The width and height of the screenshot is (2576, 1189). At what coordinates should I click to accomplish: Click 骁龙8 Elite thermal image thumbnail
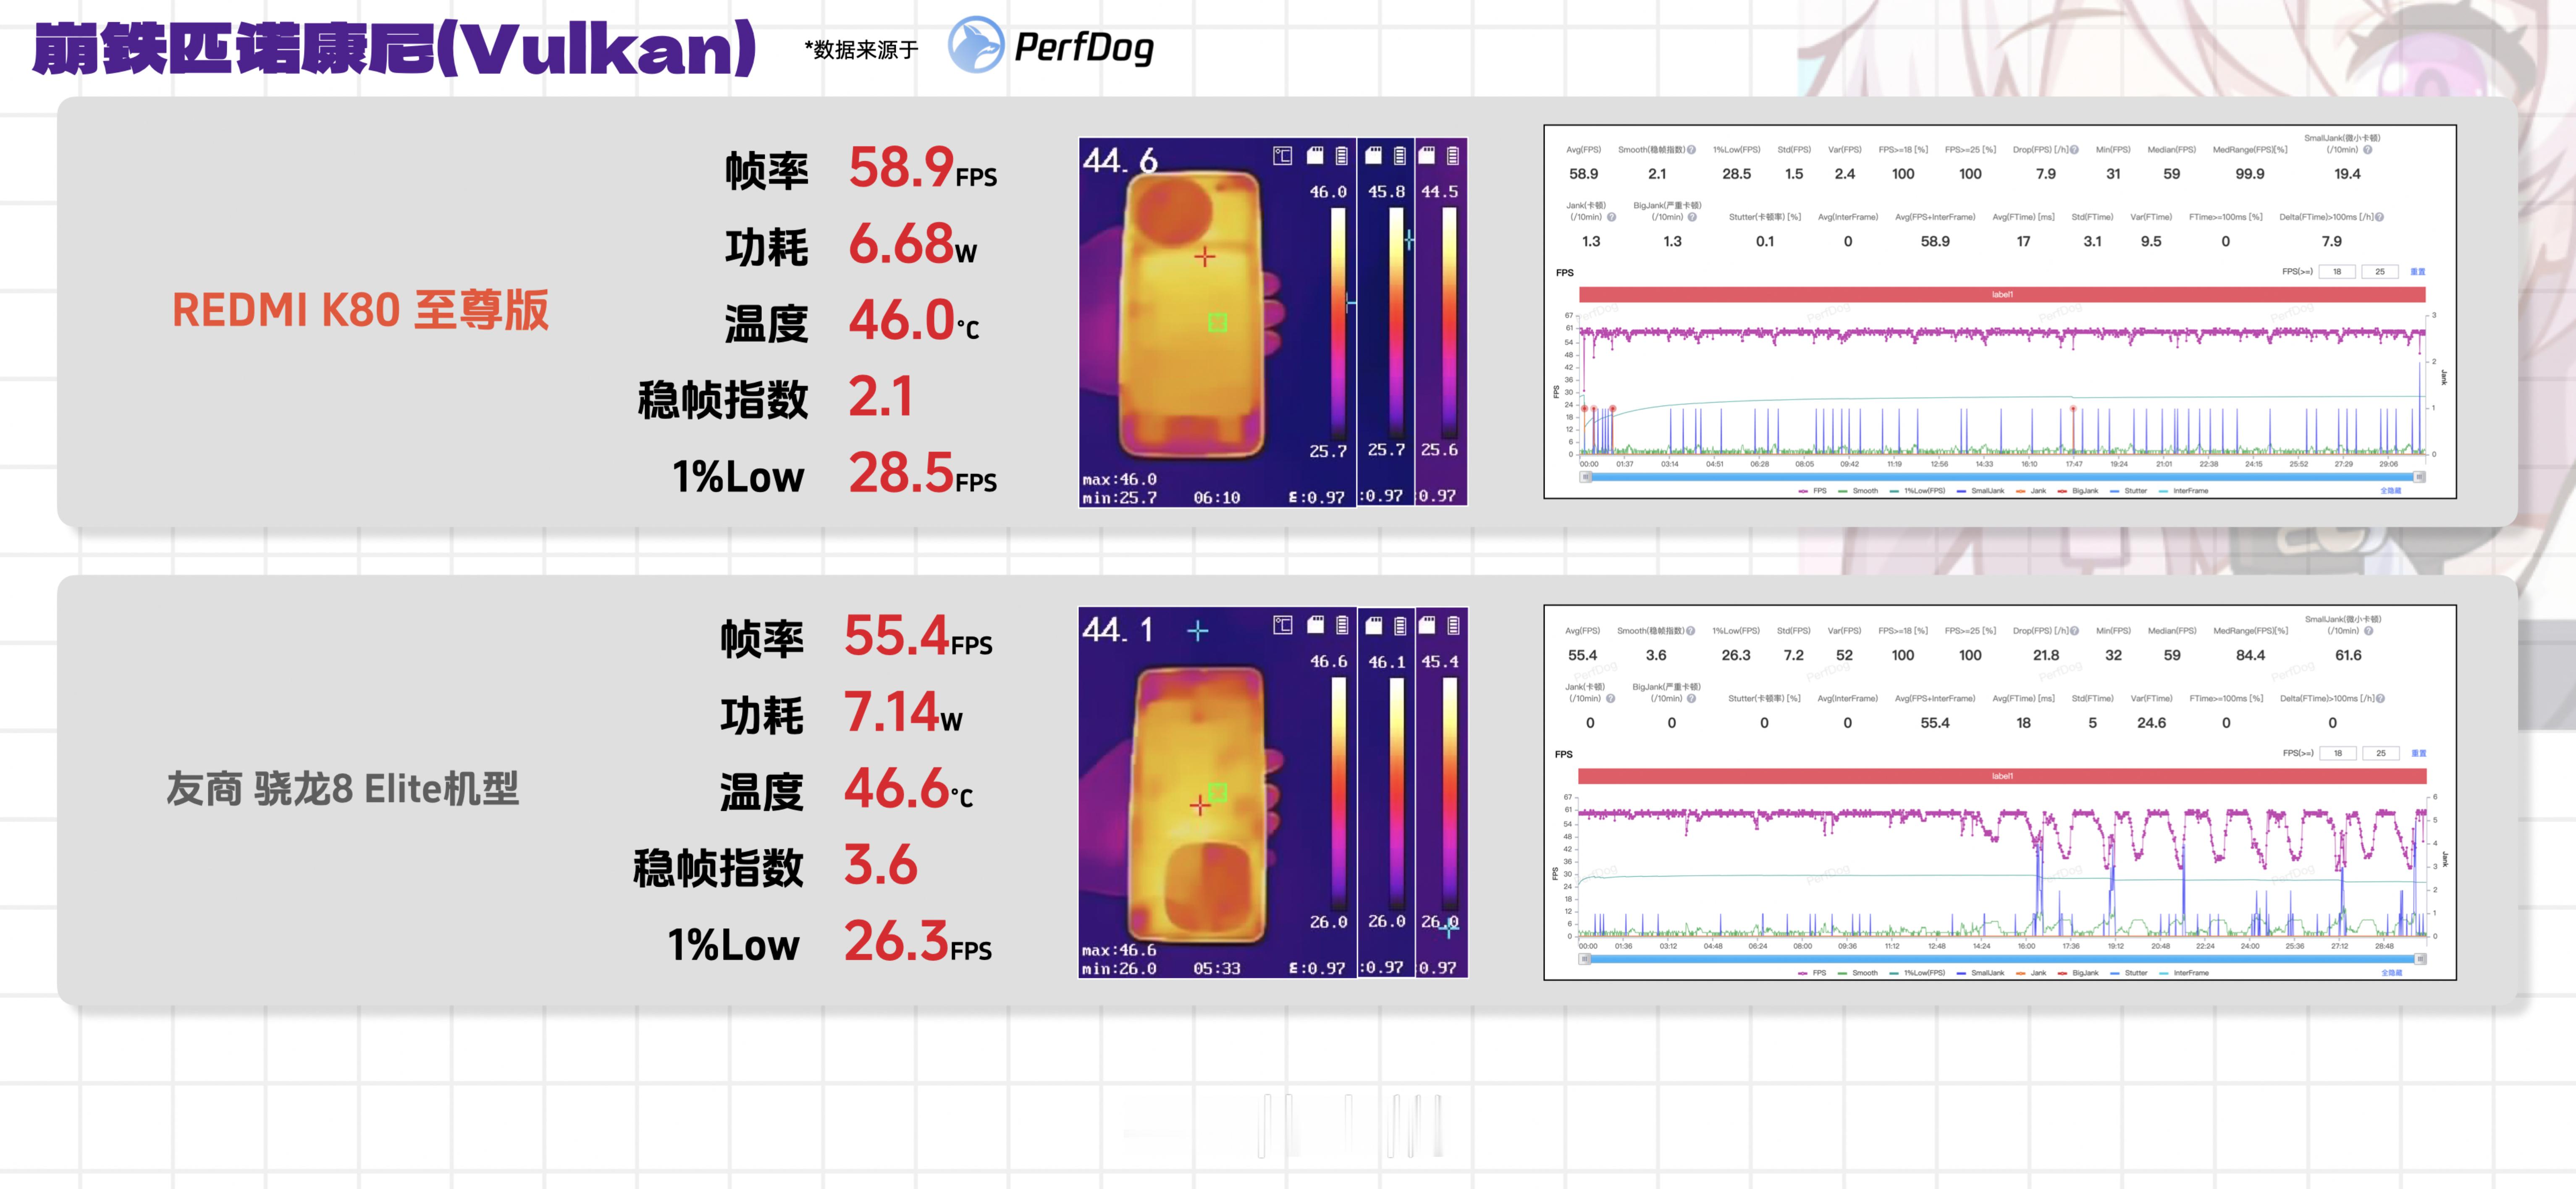point(1273,792)
